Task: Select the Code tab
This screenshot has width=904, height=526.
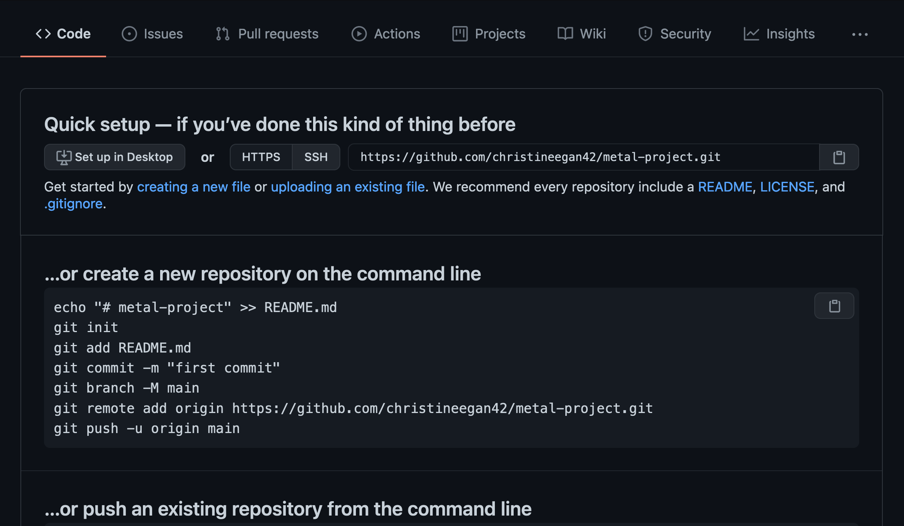Action: click(x=63, y=34)
